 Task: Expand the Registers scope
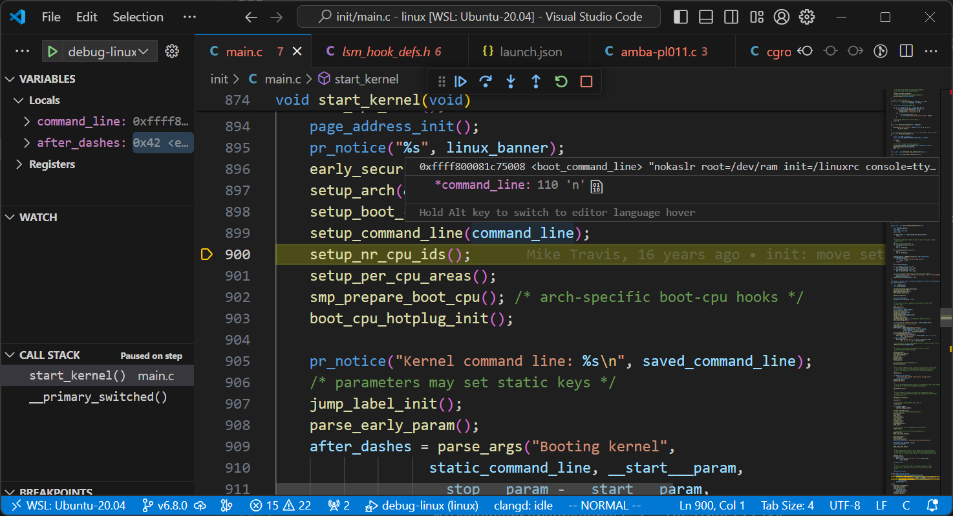click(19, 164)
